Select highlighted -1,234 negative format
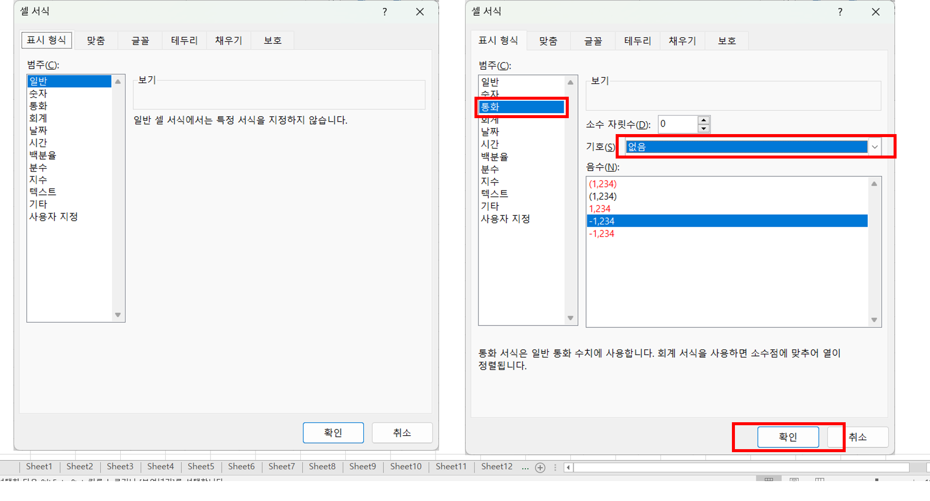The width and height of the screenshot is (930, 501). (x=727, y=221)
